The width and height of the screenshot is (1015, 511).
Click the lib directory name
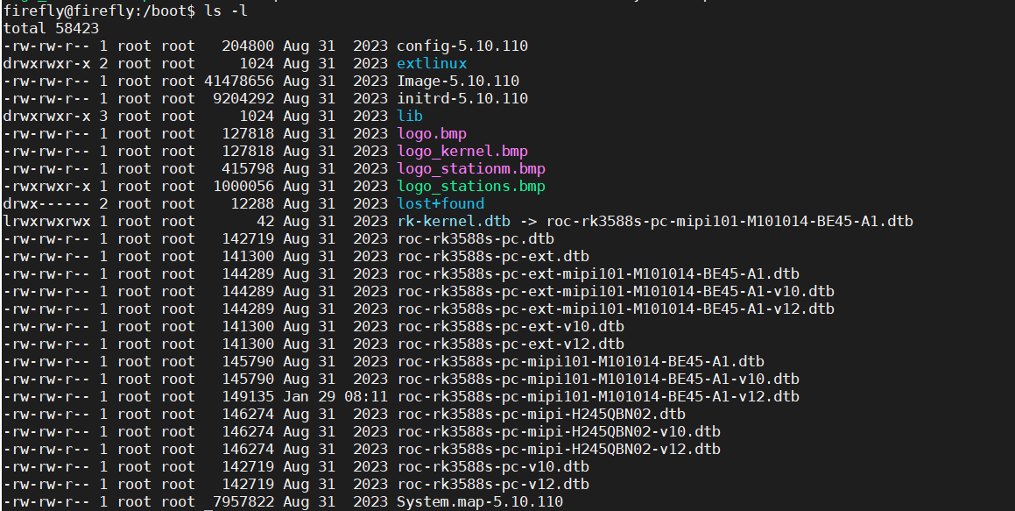pyautogui.click(x=409, y=117)
